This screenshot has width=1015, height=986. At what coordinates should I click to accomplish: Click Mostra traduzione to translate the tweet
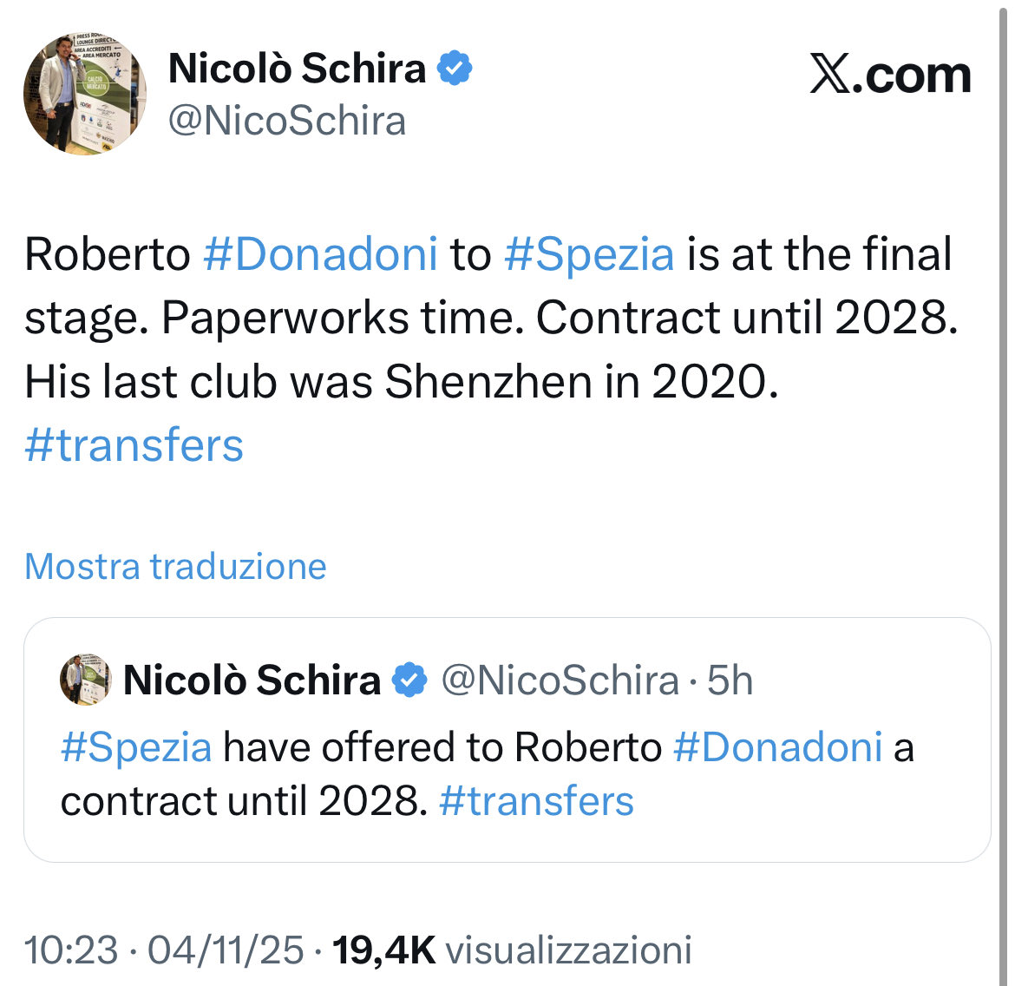[175, 566]
